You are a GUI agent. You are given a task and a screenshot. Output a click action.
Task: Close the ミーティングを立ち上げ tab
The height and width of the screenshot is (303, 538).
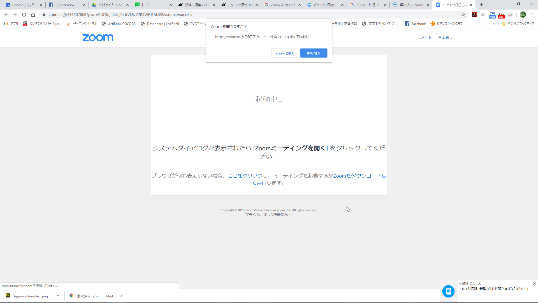[x=471, y=5]
